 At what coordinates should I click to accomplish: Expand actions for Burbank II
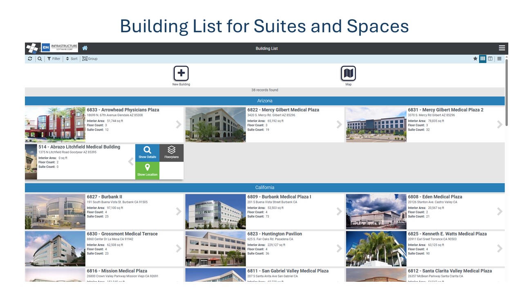click(x=179, y=212)
